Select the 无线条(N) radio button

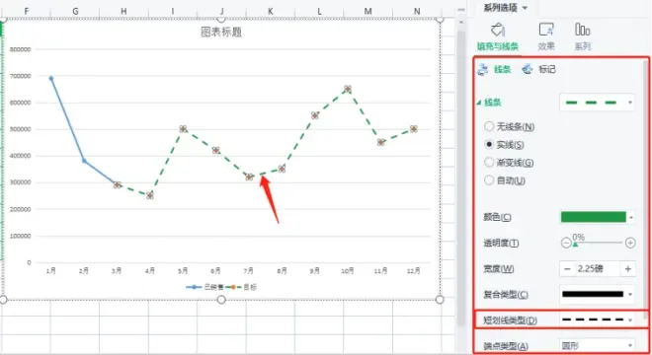click(489, 126)
